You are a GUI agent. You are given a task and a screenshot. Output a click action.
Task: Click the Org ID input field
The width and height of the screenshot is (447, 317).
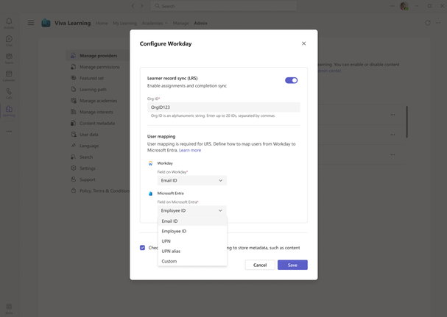pyautogui.click(x=224, y=107)
